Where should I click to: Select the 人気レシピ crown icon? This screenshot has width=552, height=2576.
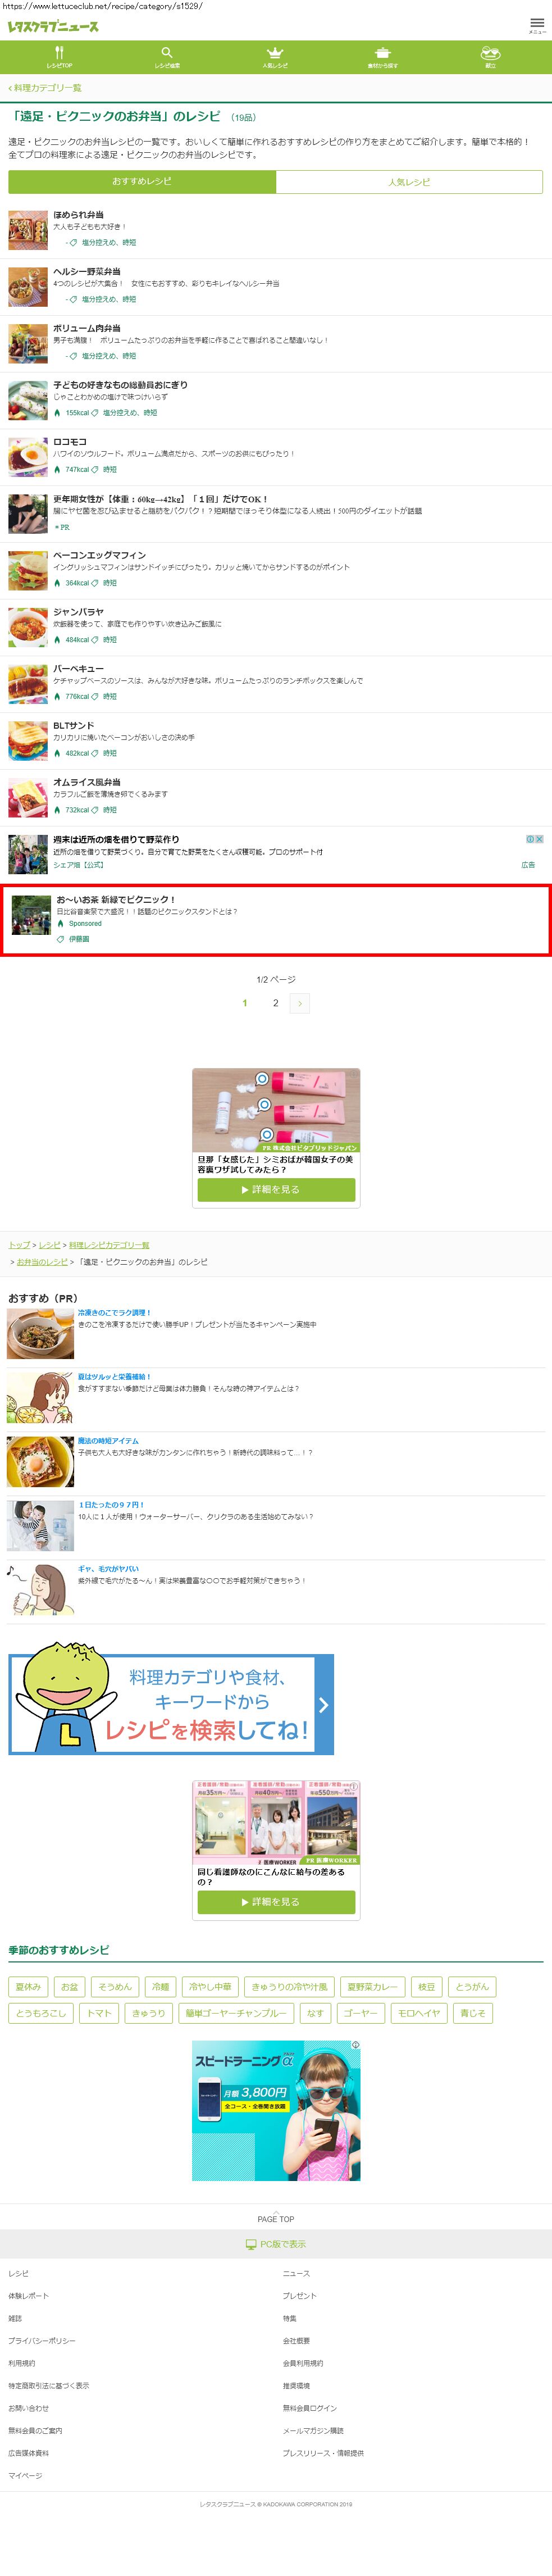[275, 52]
